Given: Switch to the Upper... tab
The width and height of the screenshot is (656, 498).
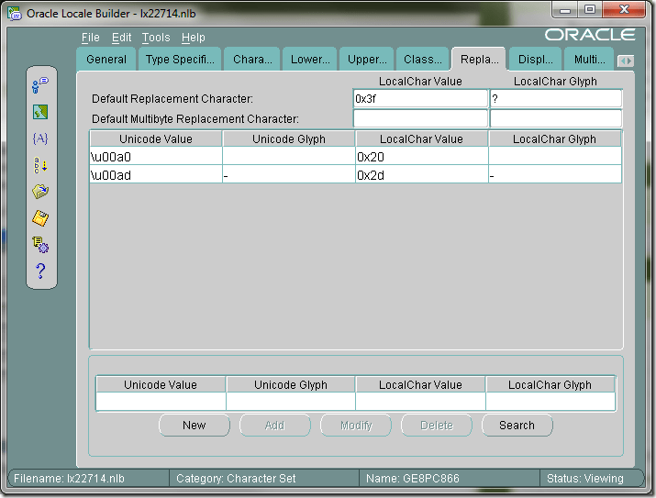Looking at the screenshot, I should pyautogui.click(x=367, y=60).
